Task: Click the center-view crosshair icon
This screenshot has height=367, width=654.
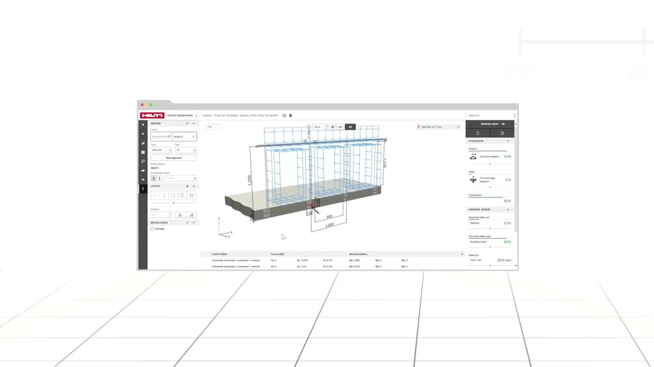Action: tap(333, 127)
